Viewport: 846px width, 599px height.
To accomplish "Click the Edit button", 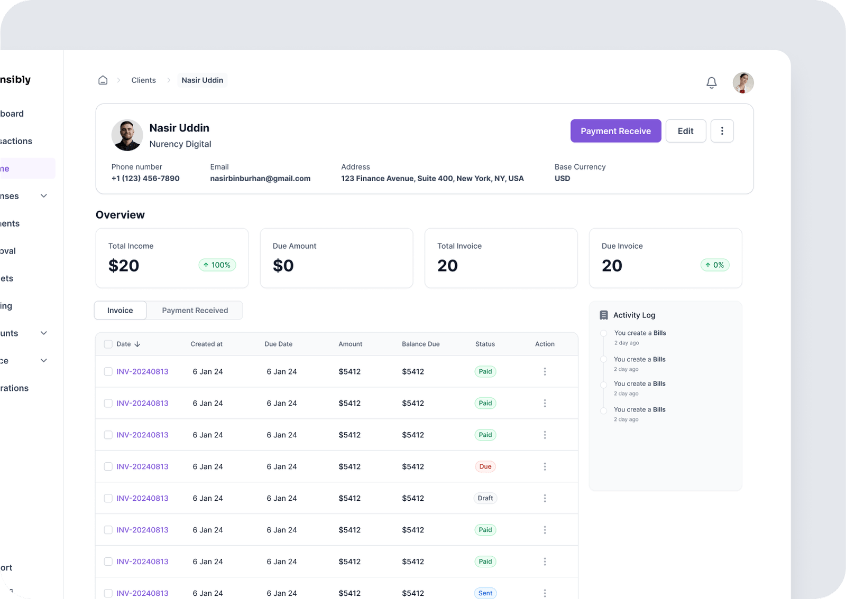I will (685, 131).
